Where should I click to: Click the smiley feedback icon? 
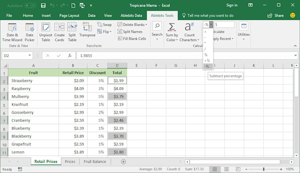pyautogui.click(x=292, y=15)
